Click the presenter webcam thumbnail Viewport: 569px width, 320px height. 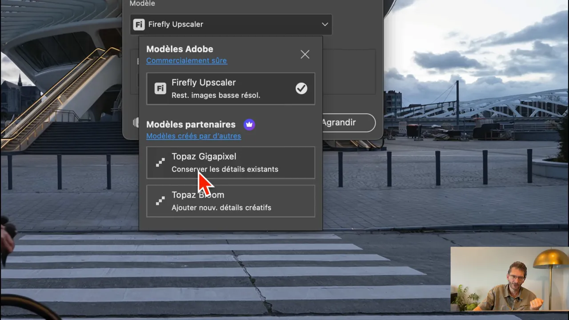click(x=509, y=279)
